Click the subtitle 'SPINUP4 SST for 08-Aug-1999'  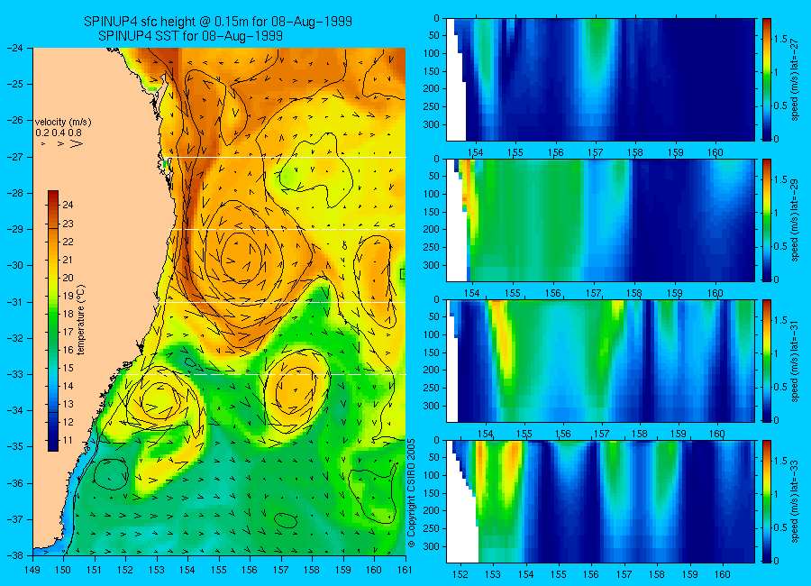(190, 36)
